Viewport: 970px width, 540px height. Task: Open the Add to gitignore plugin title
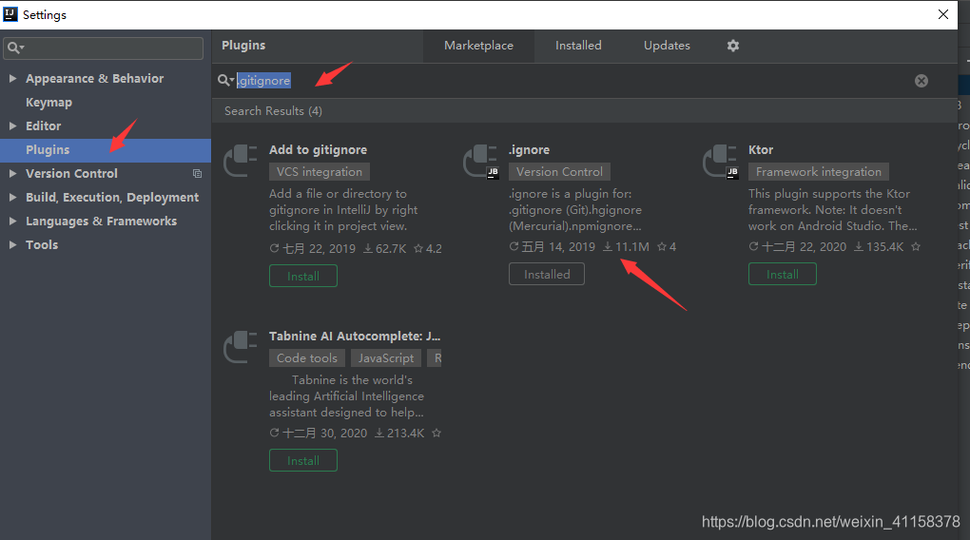pos(318,149)
